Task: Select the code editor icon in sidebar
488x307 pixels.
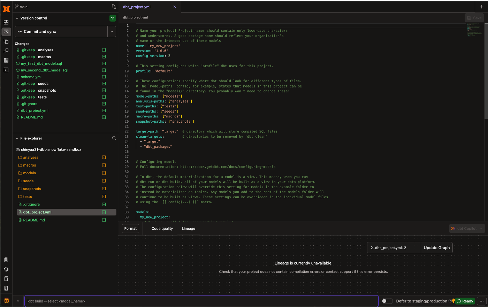Action: [6, 32]
